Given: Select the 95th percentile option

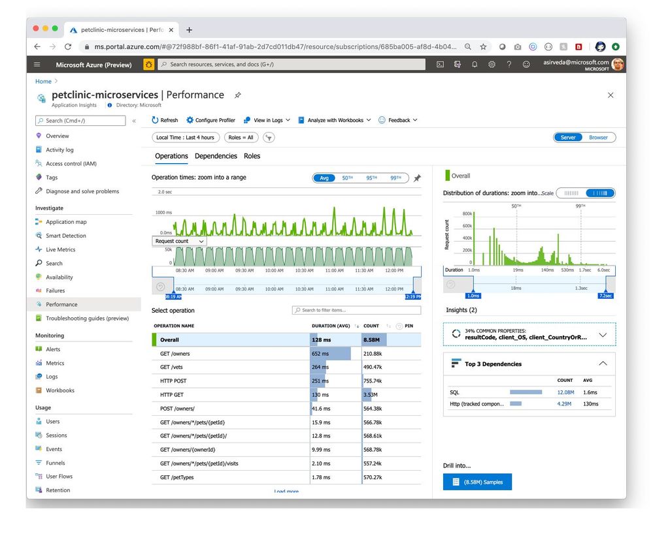Looking at the screenshot, I should click(x=371, y=178).
